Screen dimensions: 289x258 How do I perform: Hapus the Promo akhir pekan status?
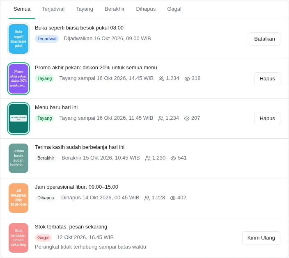click(267, 79)
